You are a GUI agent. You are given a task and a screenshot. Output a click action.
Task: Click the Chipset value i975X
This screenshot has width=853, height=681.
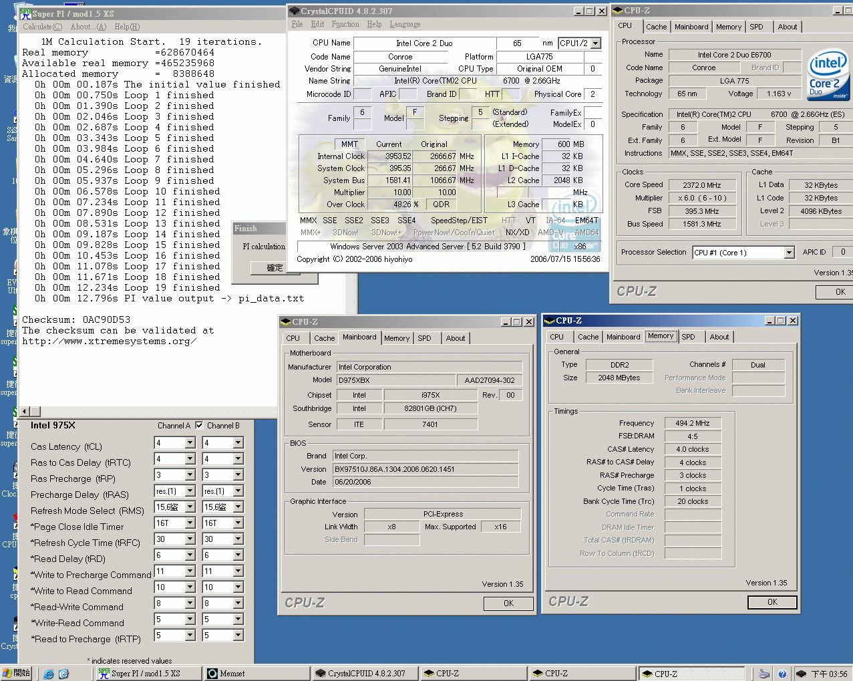click(431, 395)
